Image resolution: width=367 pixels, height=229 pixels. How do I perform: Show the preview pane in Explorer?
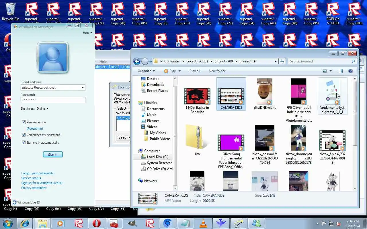[x=340, y=71]
